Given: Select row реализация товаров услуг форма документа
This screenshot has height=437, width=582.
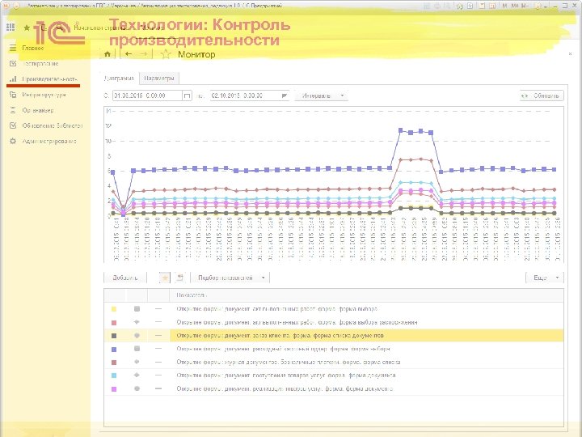Looking at the screenshot, I should coord(333,388).
